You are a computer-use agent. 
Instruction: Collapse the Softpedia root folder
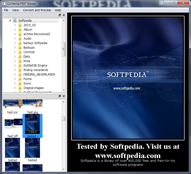tap(10, 20)
